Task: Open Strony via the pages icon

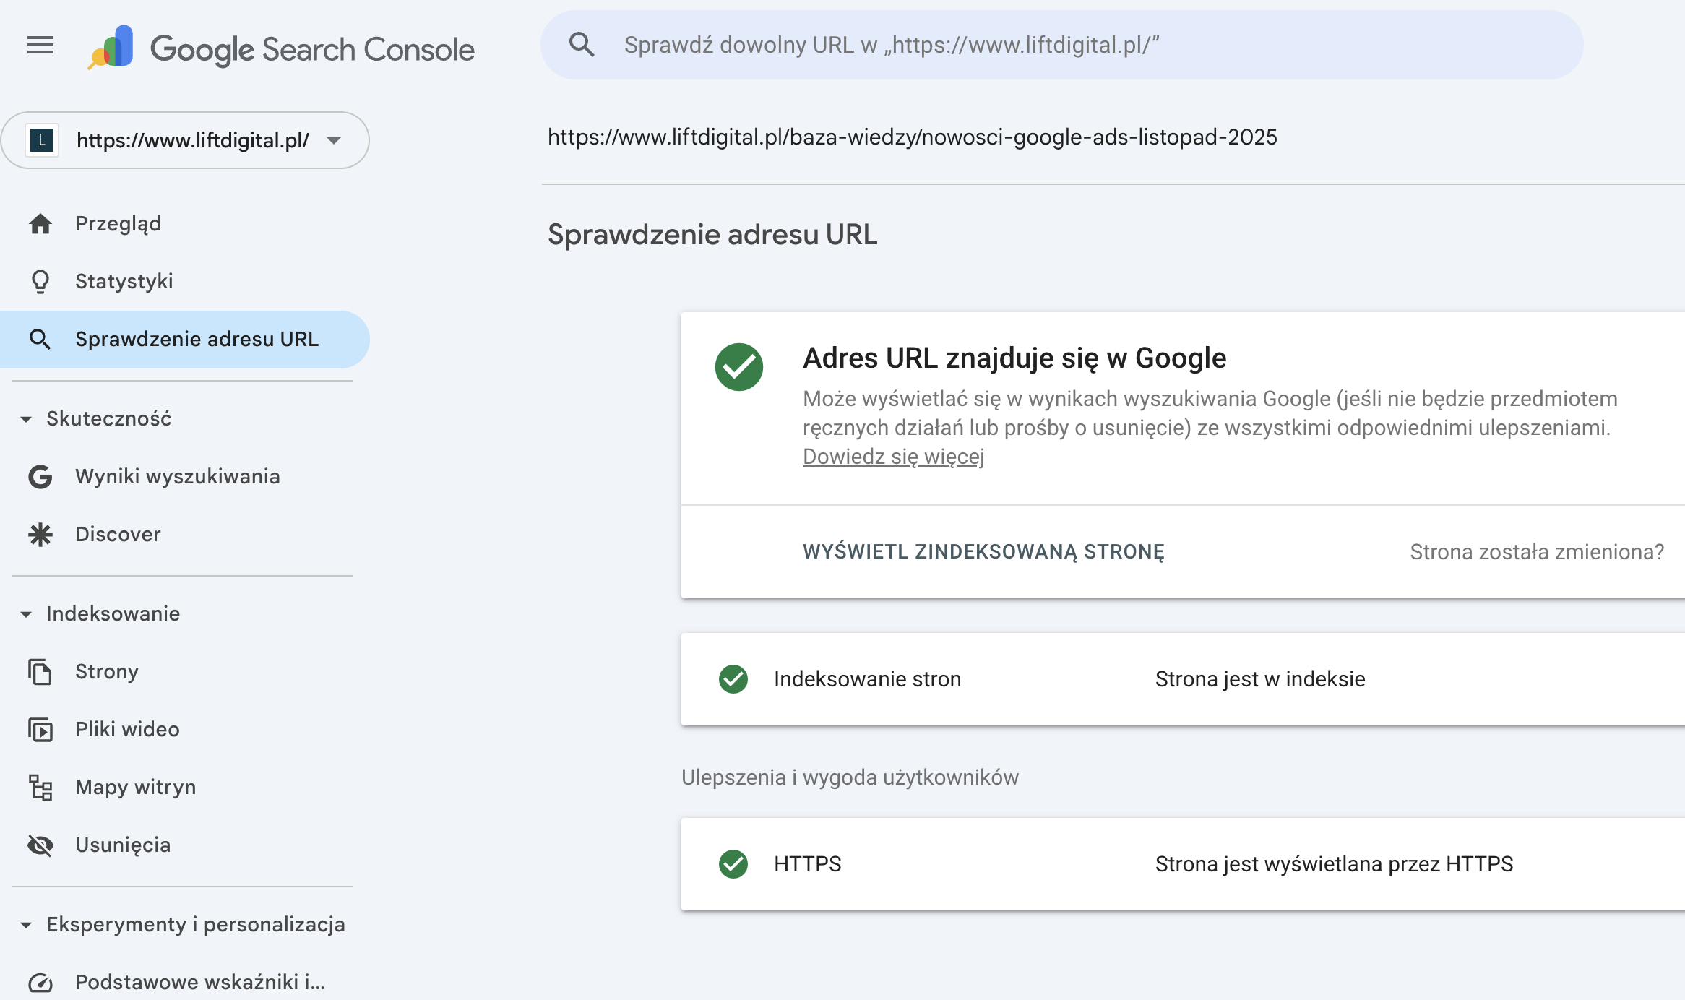Action: (x=40, y=672)
